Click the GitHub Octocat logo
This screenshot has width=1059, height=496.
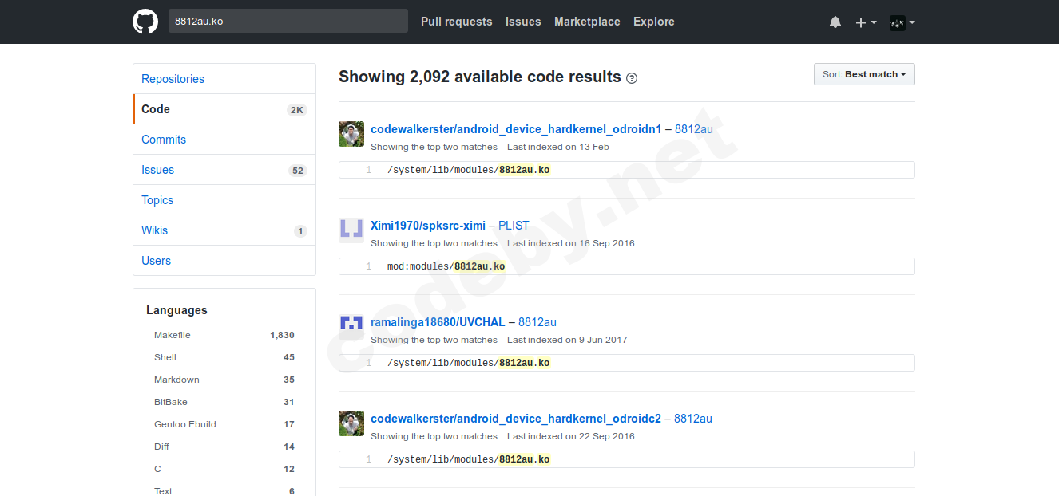pyautogui.click(x=145, y=22)
